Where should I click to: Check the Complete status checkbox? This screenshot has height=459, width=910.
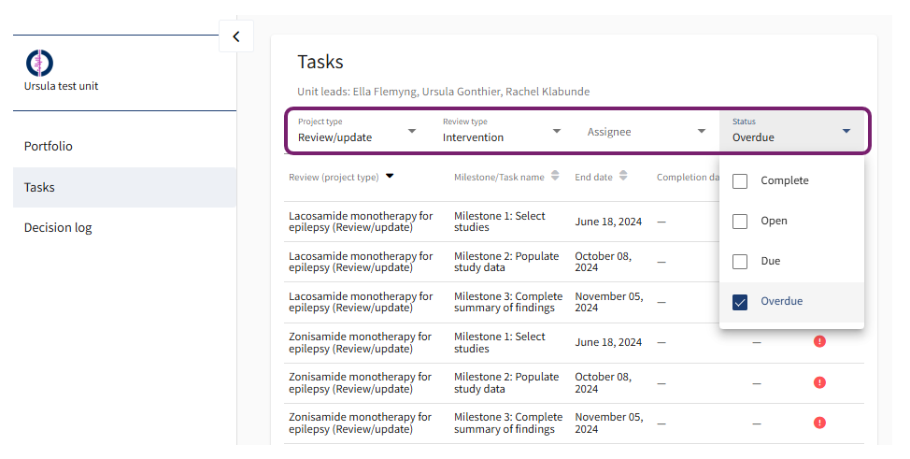(x=740, y=181)
